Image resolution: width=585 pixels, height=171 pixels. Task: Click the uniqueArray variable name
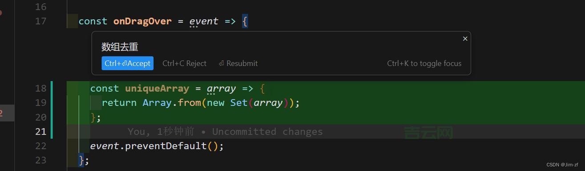point(157,89)
